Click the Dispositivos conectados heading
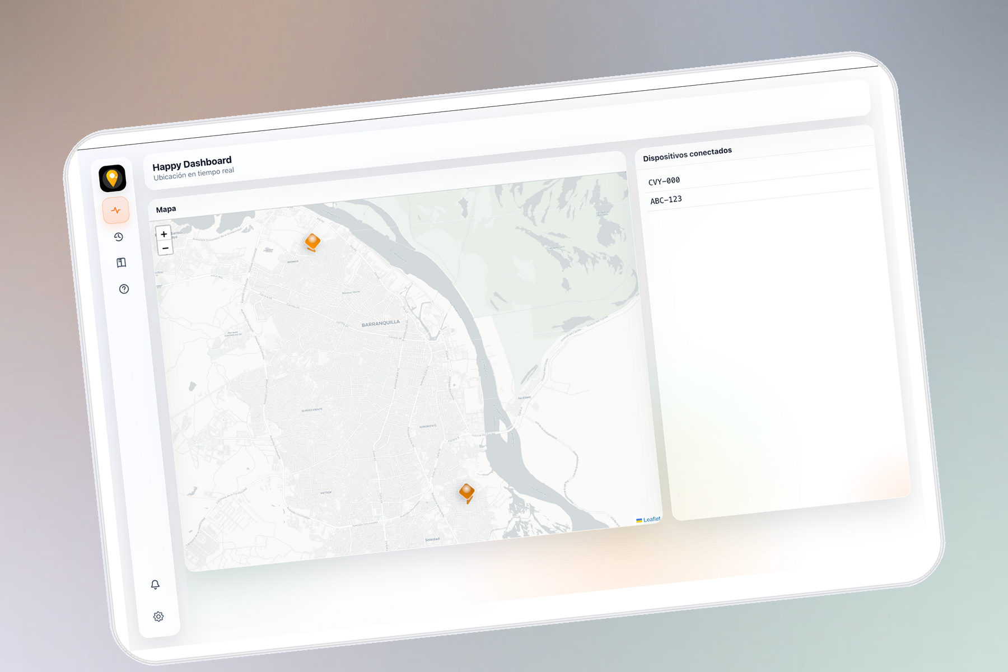The width and height of the screenshot is (1008, 672). click(x=687, y=154)
